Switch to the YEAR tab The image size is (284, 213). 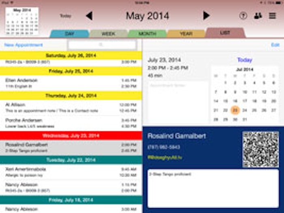[x=186, y=34]
